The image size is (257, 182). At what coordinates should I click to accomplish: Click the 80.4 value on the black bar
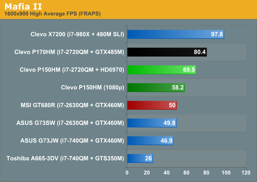pos(200,52)
